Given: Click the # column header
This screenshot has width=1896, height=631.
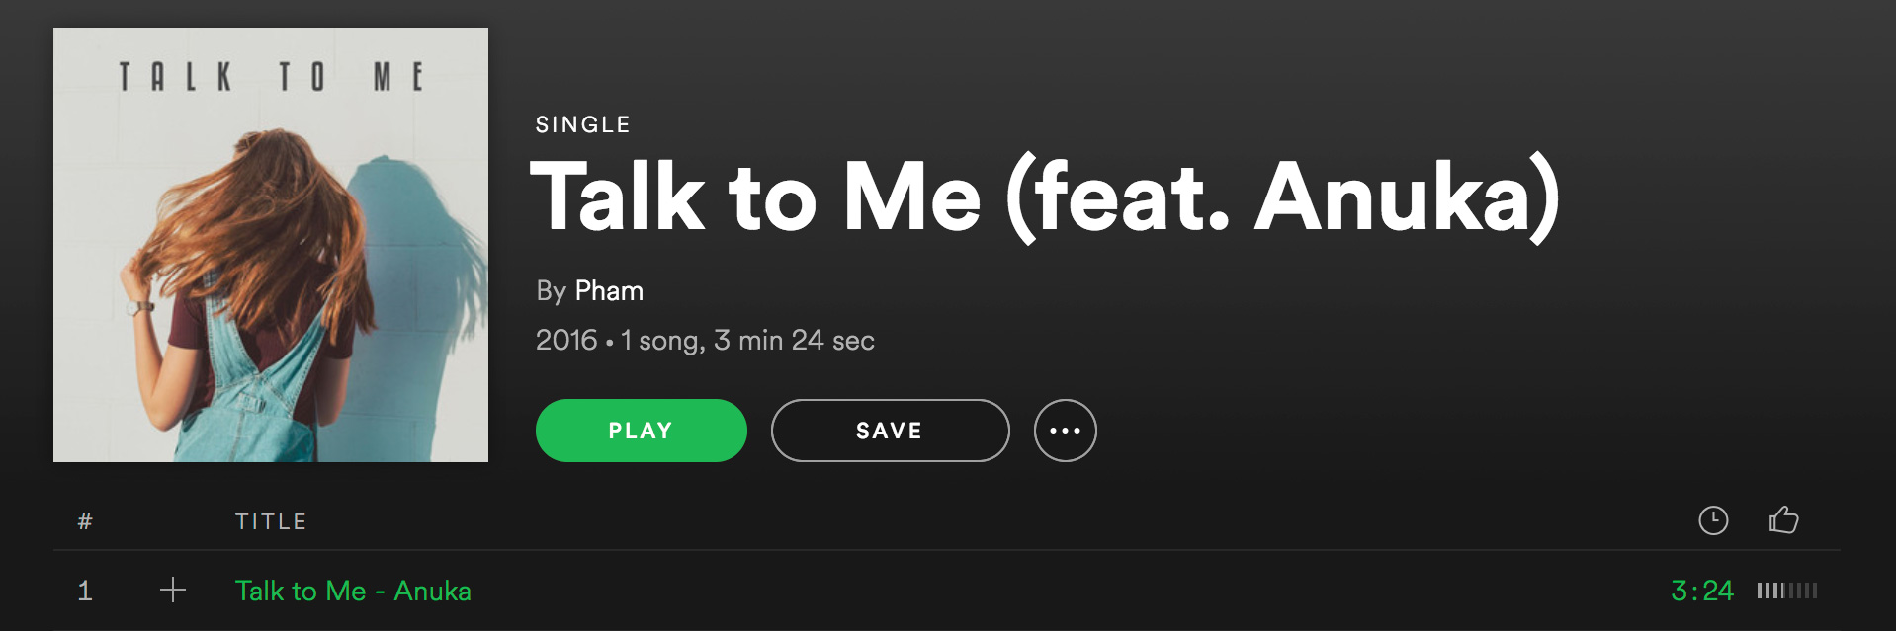Looking at the screenshot, I should point(85,521).
